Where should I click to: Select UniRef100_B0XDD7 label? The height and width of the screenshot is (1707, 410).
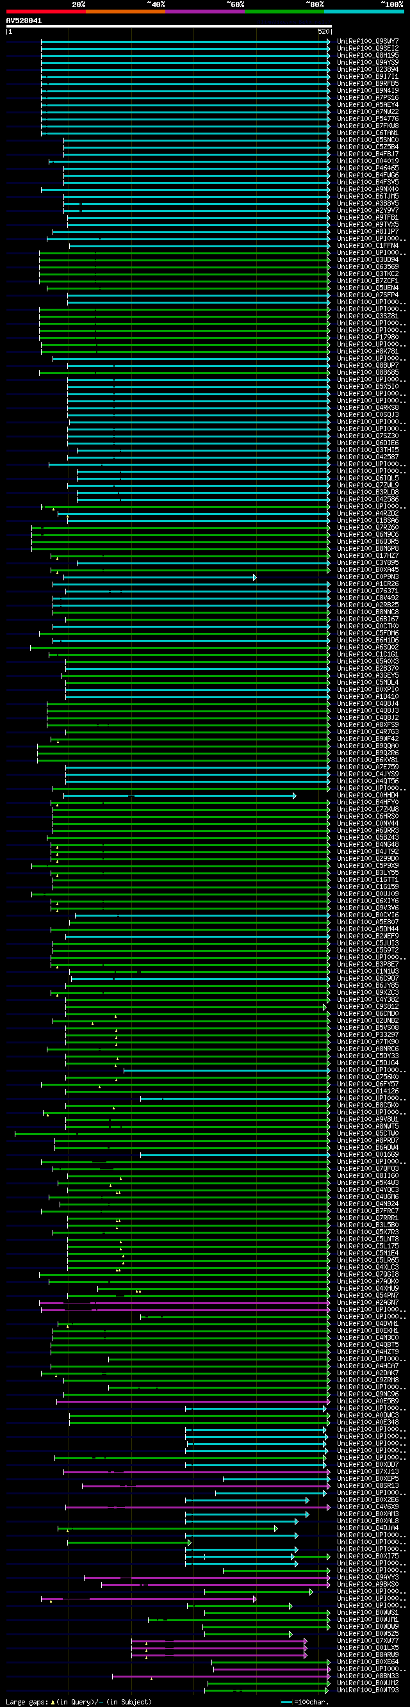[368, 1465]
